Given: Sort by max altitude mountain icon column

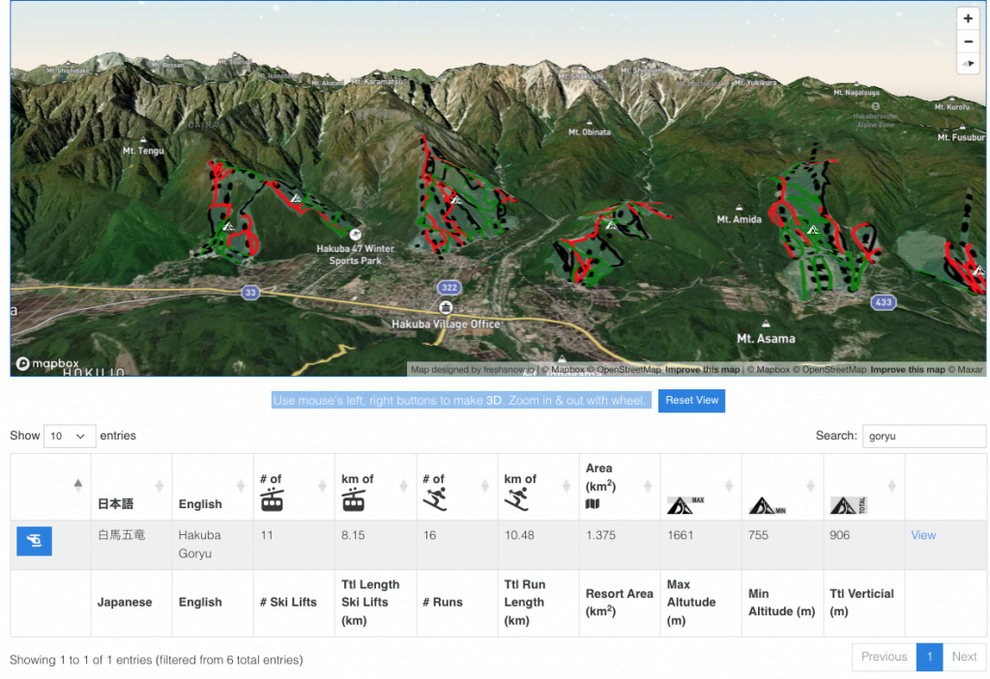Looking at the screenshot, I should (x=701, y=487).
